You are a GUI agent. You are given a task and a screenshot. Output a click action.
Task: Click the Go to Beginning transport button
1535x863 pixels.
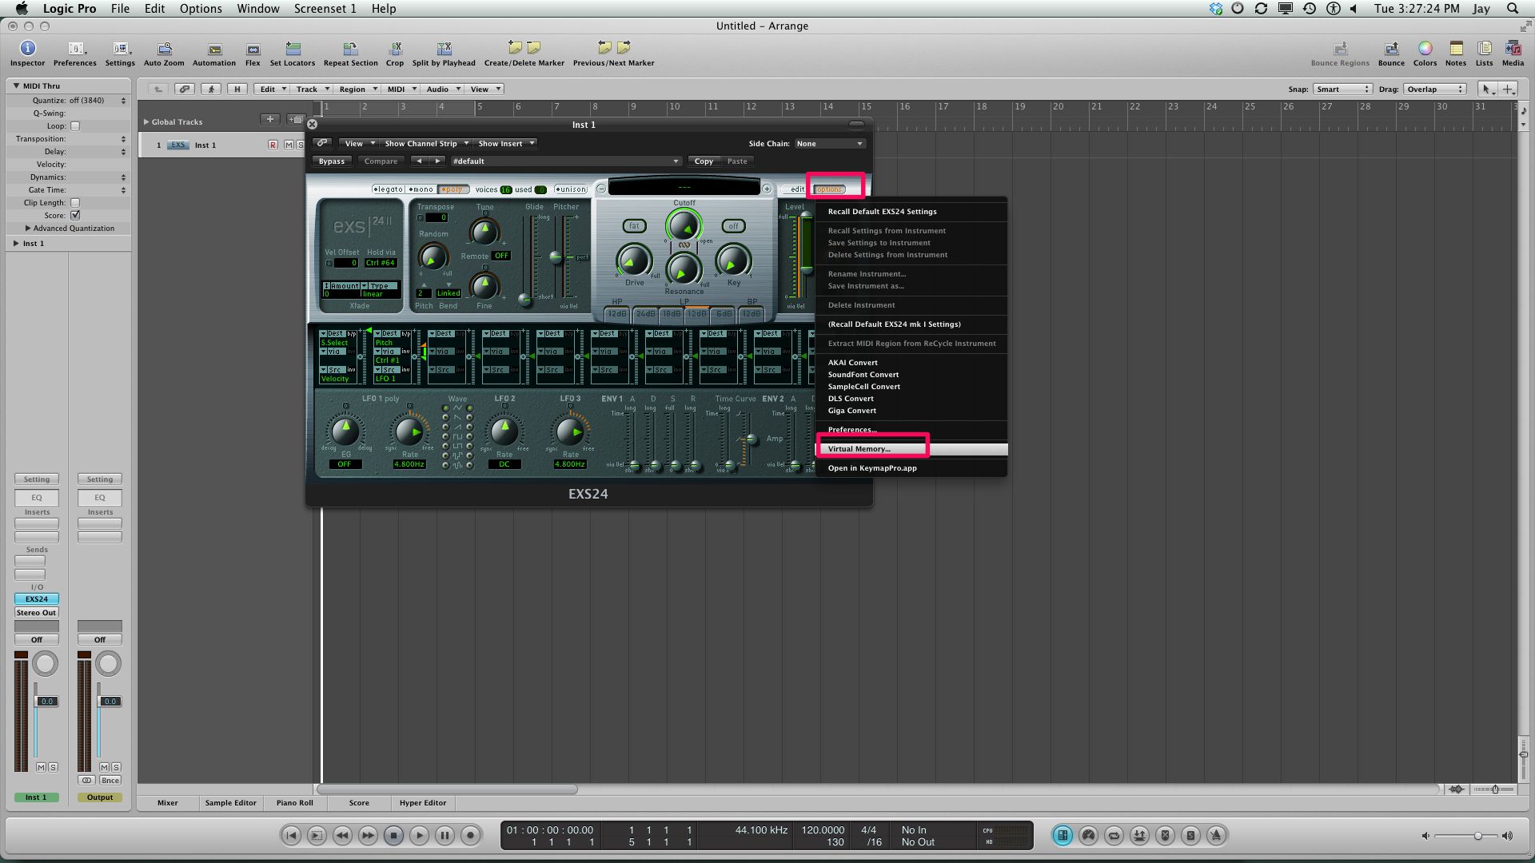[291, 835]
